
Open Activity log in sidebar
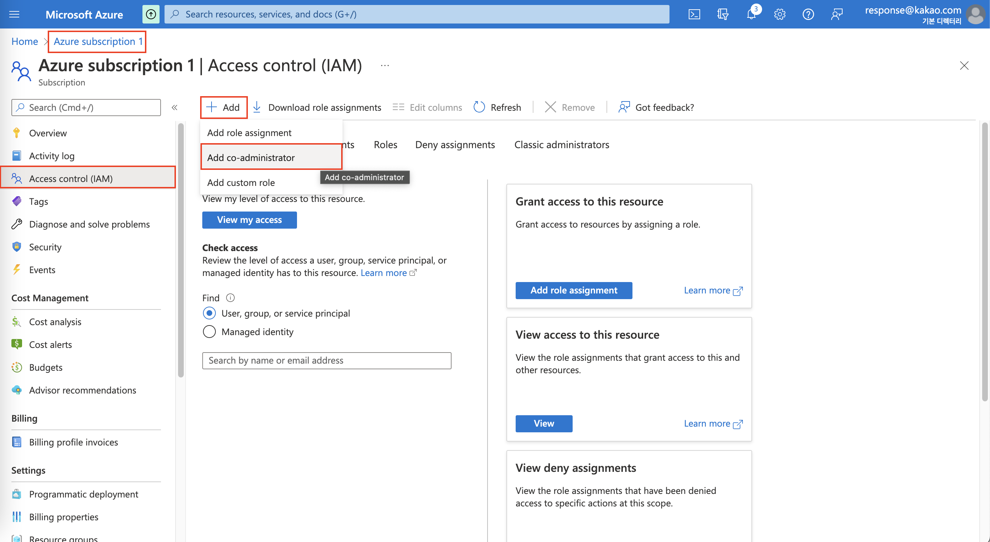pos(88,156)
